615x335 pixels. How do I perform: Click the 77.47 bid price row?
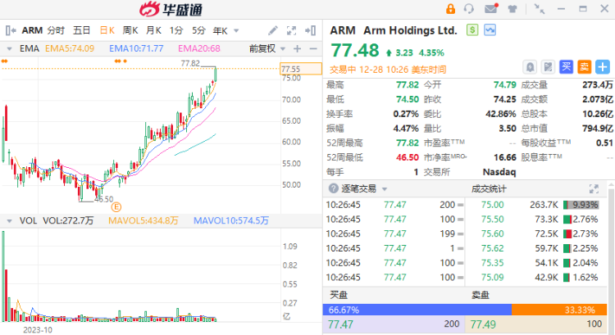coord(394,324)
